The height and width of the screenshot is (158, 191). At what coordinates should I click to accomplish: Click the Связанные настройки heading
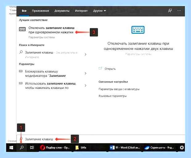pyautogui.click(x=113, y=82)
